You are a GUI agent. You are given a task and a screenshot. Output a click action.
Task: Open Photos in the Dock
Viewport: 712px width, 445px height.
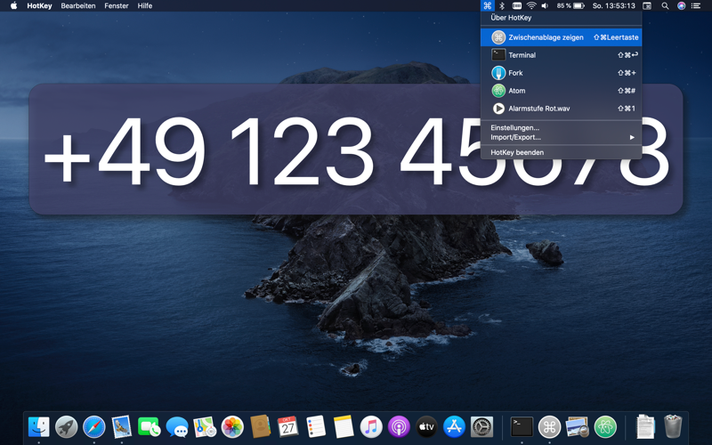coord(232,427)
